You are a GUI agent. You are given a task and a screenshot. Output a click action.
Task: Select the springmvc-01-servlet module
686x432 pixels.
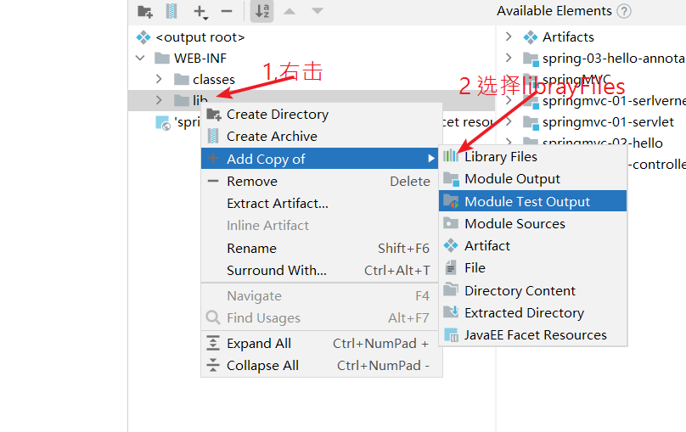pyautogui.click(x=608, y=122)
